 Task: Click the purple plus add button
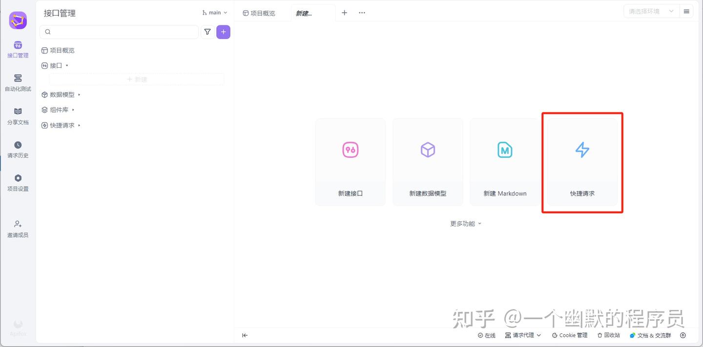223,32
